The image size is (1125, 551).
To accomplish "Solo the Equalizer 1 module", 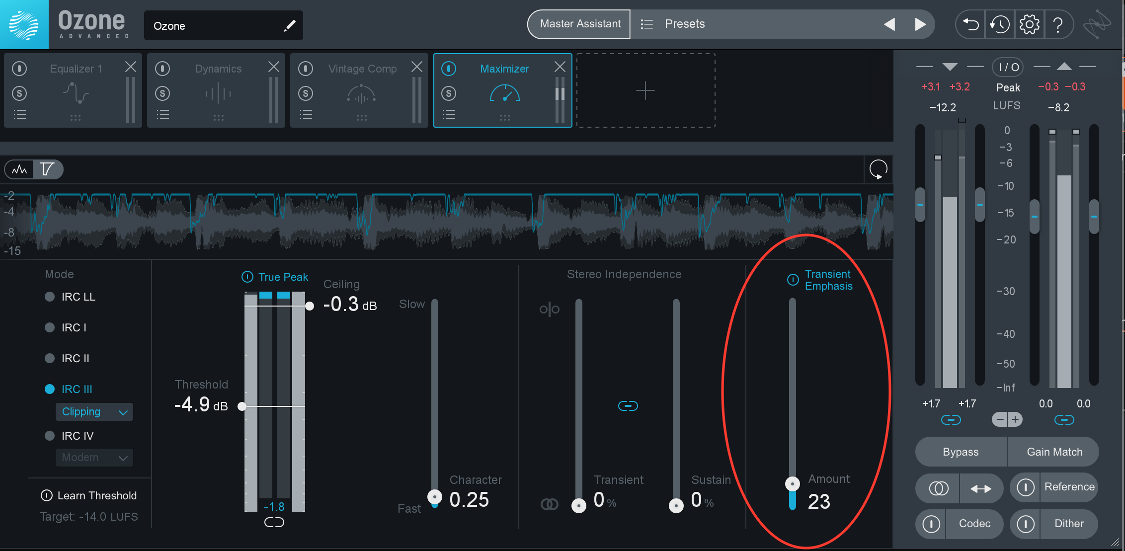I will point(19,93).
